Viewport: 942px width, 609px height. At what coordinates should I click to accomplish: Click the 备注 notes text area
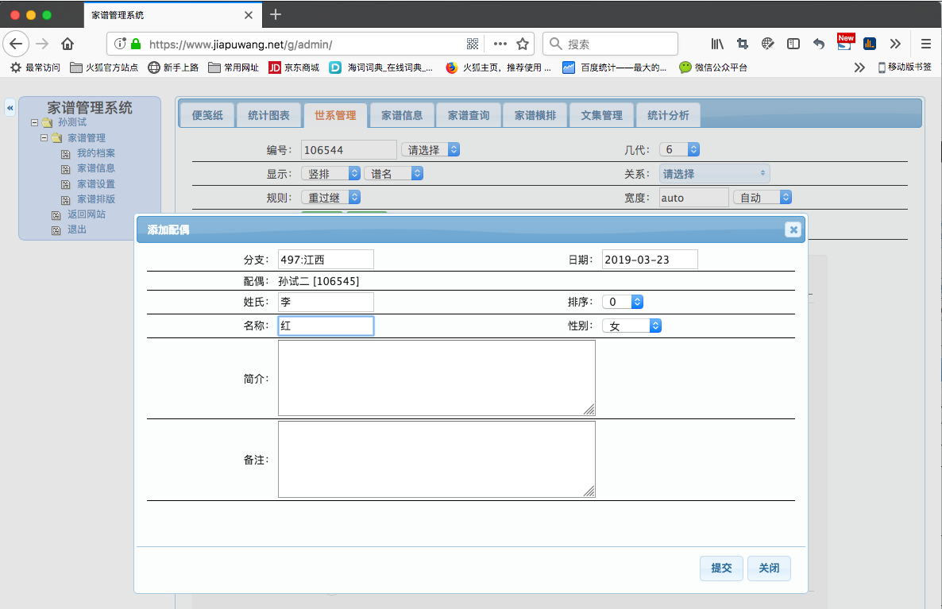[437, 460]
